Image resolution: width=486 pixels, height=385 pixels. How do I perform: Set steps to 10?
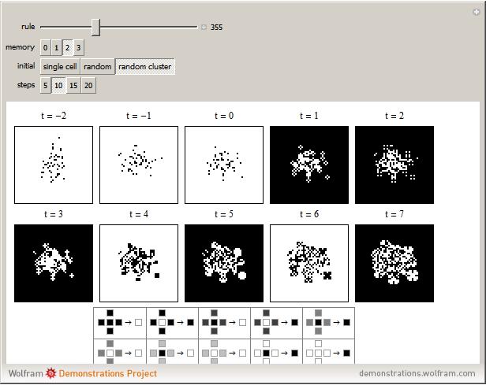pos(59,85)
